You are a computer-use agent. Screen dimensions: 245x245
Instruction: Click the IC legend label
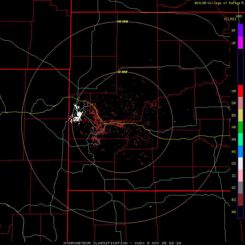pos(234,176)
